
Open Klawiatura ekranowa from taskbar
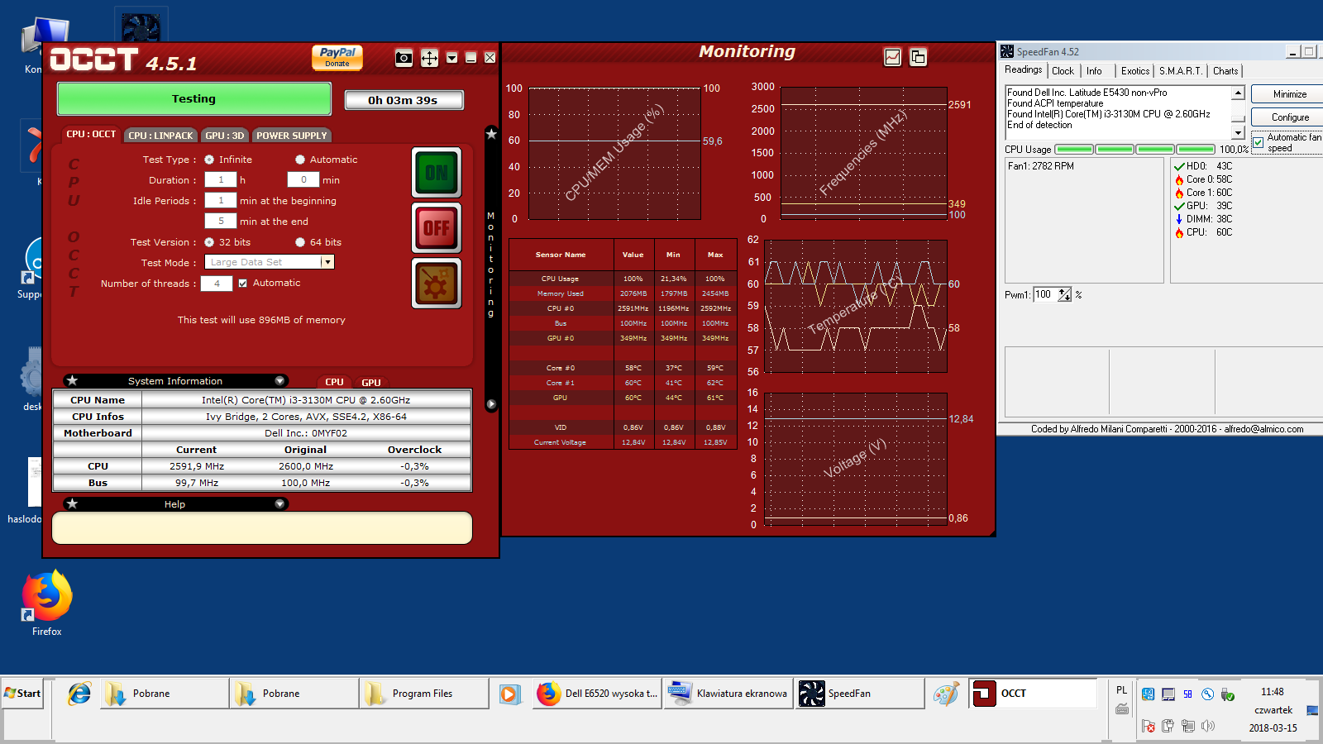(728, 694)
